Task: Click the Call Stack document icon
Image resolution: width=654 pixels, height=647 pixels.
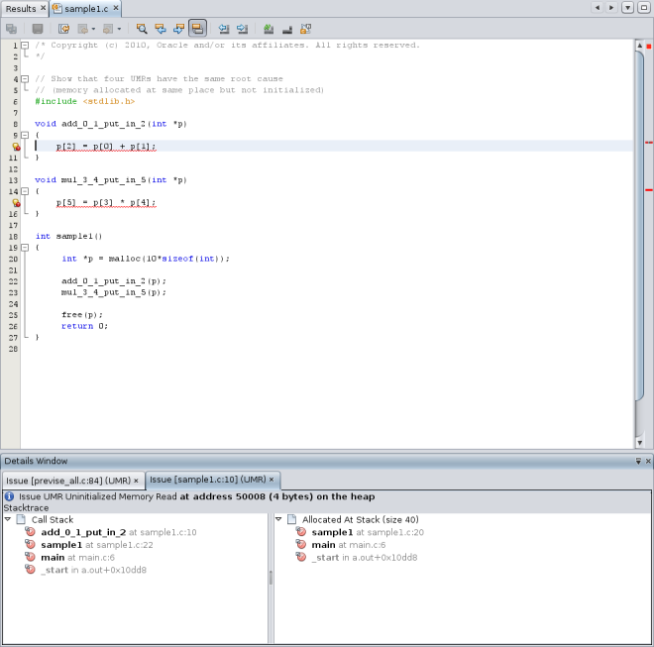Action: [21, 519]
